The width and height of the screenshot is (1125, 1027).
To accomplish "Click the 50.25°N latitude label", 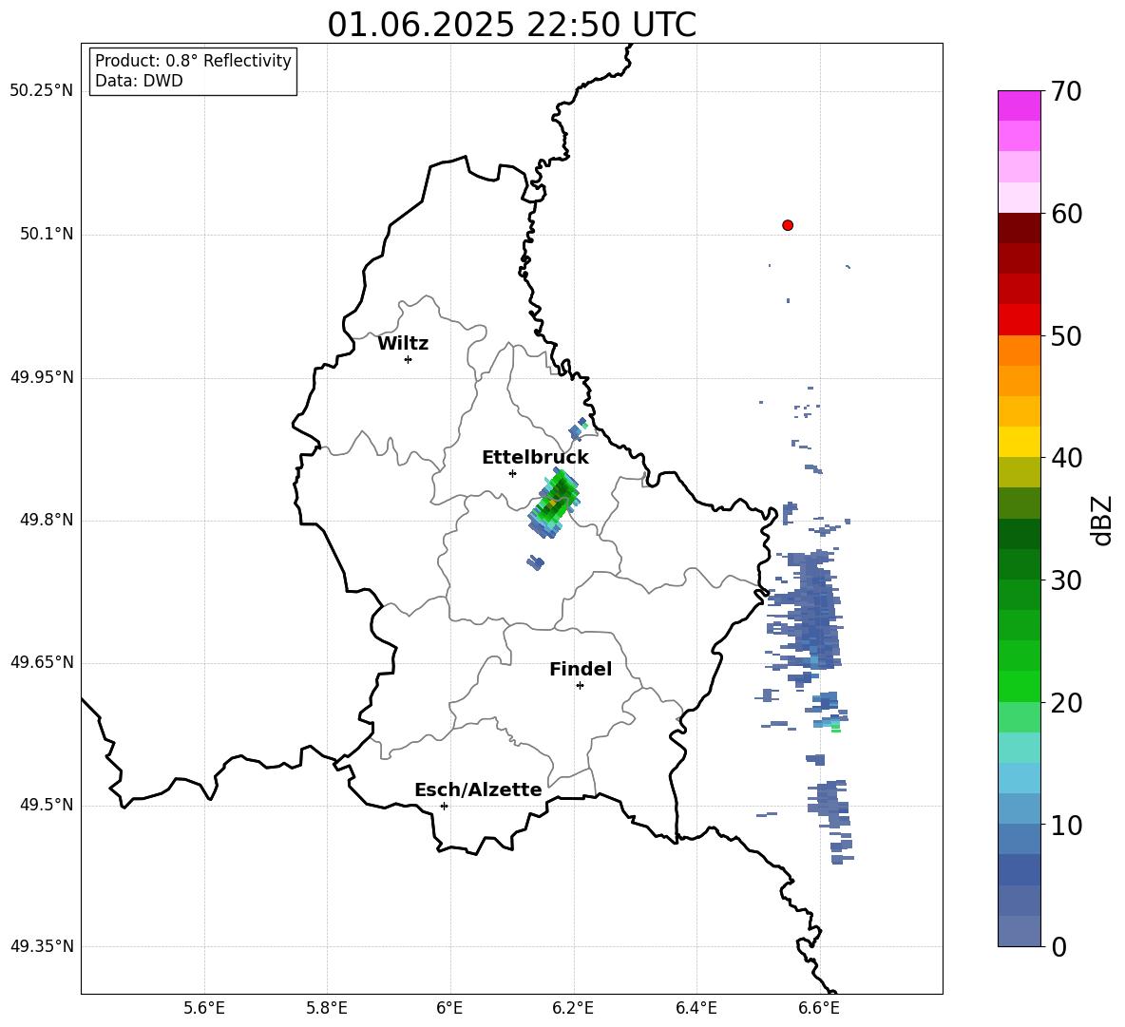I will pyautogui.click(x=42, y=91).
